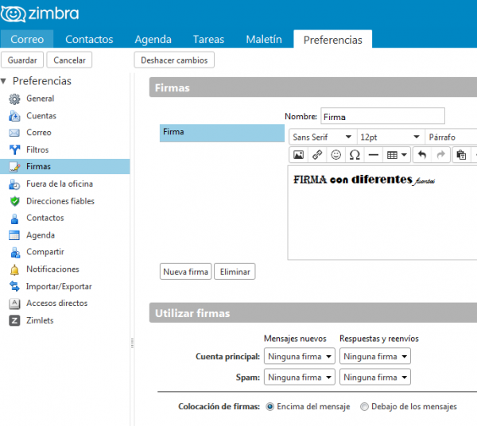This screenshot has height=426, width=477.
Task: Open Notificaciones bell icon
Action: (14, 269)
